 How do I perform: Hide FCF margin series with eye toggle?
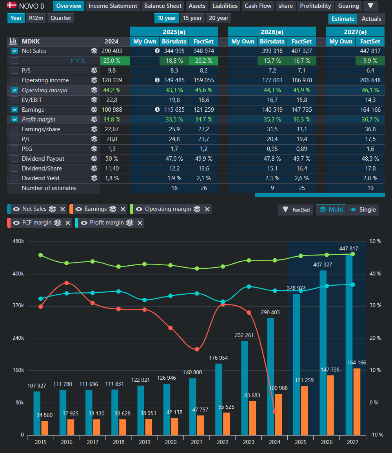pos(16,223)
